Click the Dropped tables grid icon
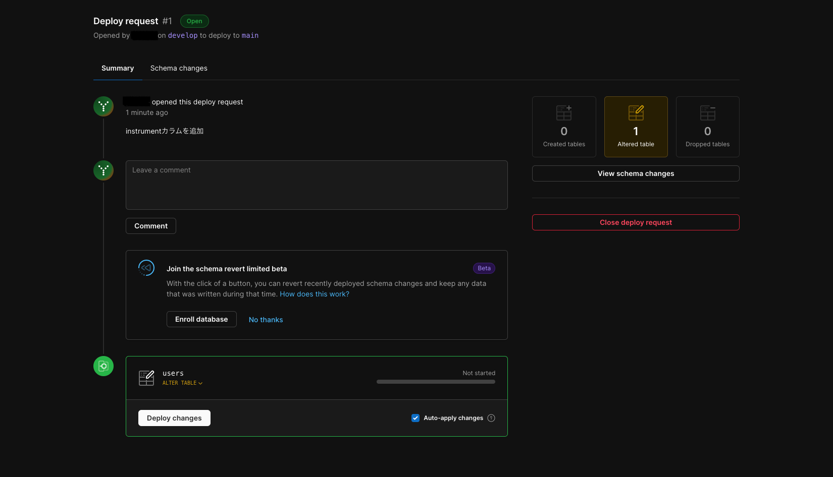 point(707,113)
